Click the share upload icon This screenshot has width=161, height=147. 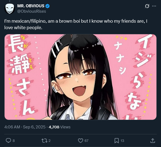click(x=153, y=141)
